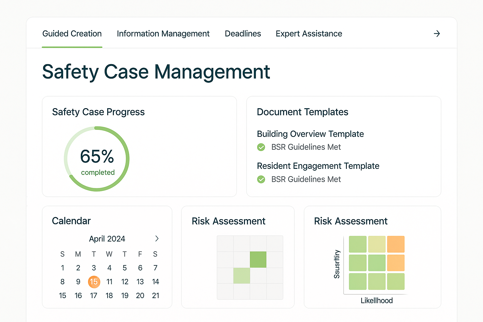The image size is (483, 322).
Task: Click the green checkmark beside Building Overview Template
Action: [x=261, y=147]
